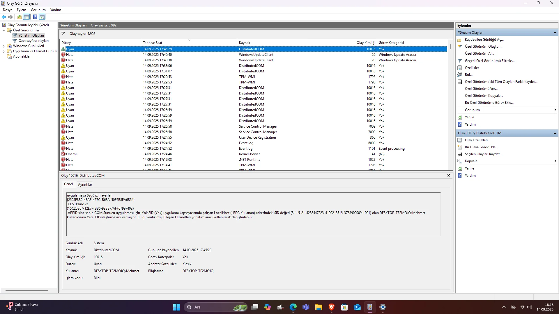
Task: Expand the Windows Günlükleri tree node
Action: [x=3, y=46]
